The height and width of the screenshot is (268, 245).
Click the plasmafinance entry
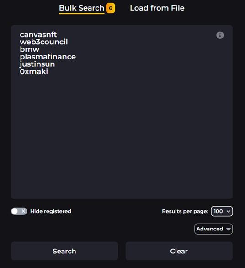pos(48,57)
